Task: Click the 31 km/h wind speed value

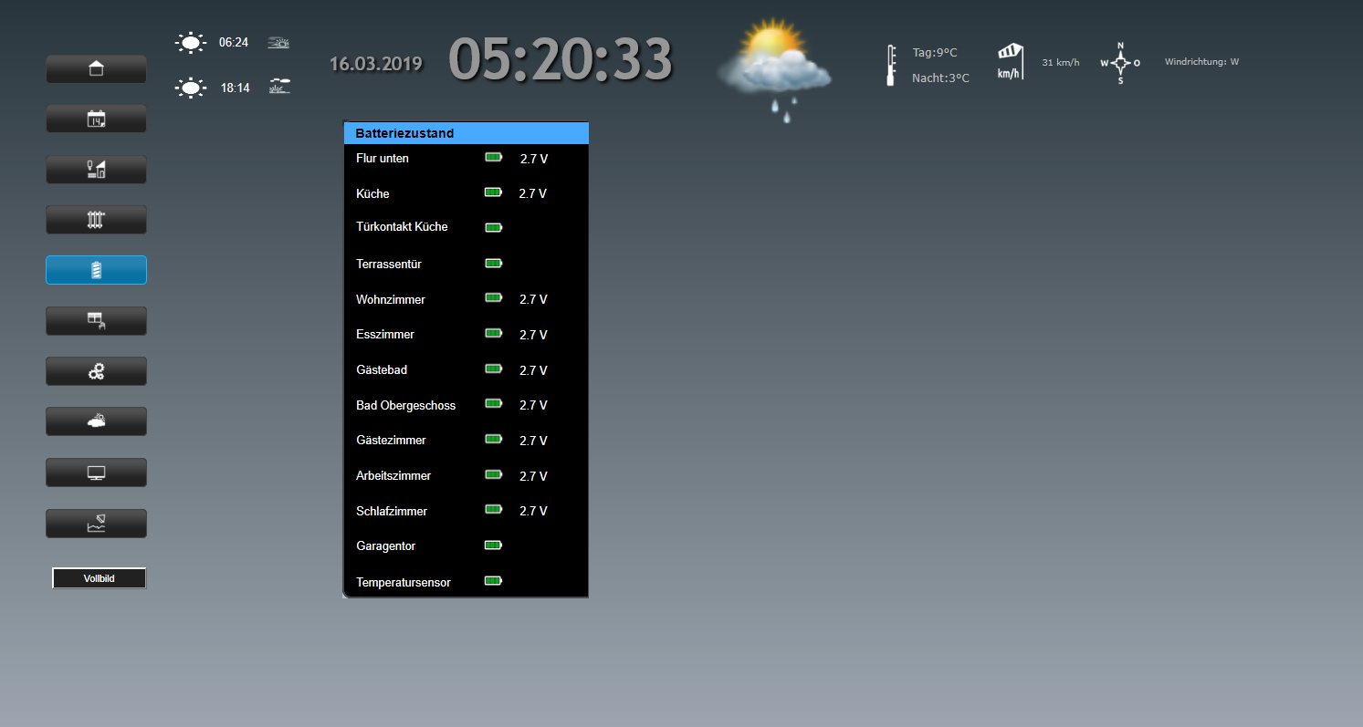Action: click(1061, 62)
